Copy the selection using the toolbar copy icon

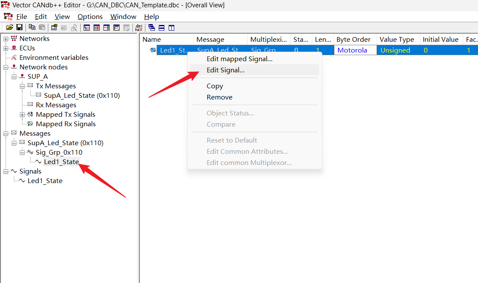click(x=32, y=28)
